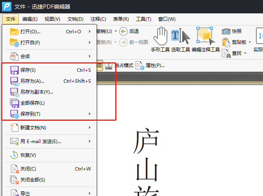Expand the 打开(O) submenu arrow
Viewport: 263px width, 196px height.
coord(90,31)
